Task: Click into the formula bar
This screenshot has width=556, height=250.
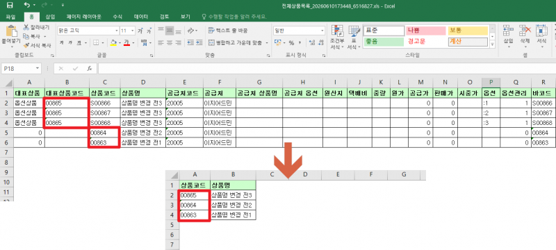Action: click(326, 68)
